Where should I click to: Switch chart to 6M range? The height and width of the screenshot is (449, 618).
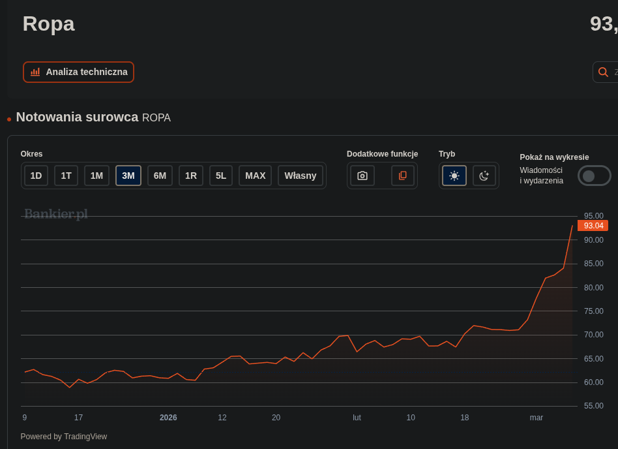160,176
